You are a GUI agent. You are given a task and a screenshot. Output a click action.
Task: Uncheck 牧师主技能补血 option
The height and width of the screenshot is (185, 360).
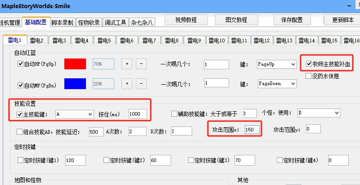coord(309,64)
